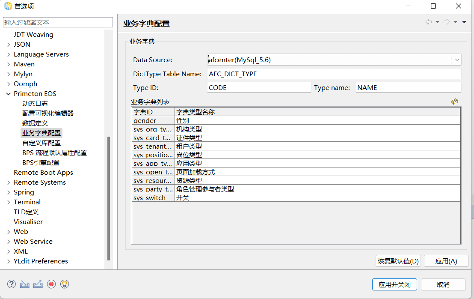The height and width of the screenshot is (299, 474).
Task: Click the forward navigation arrow icon
Action: pos(446,22)
